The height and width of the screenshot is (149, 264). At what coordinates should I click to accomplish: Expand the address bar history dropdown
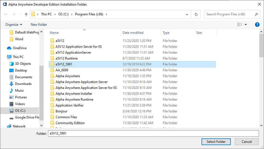pos(187,14)
